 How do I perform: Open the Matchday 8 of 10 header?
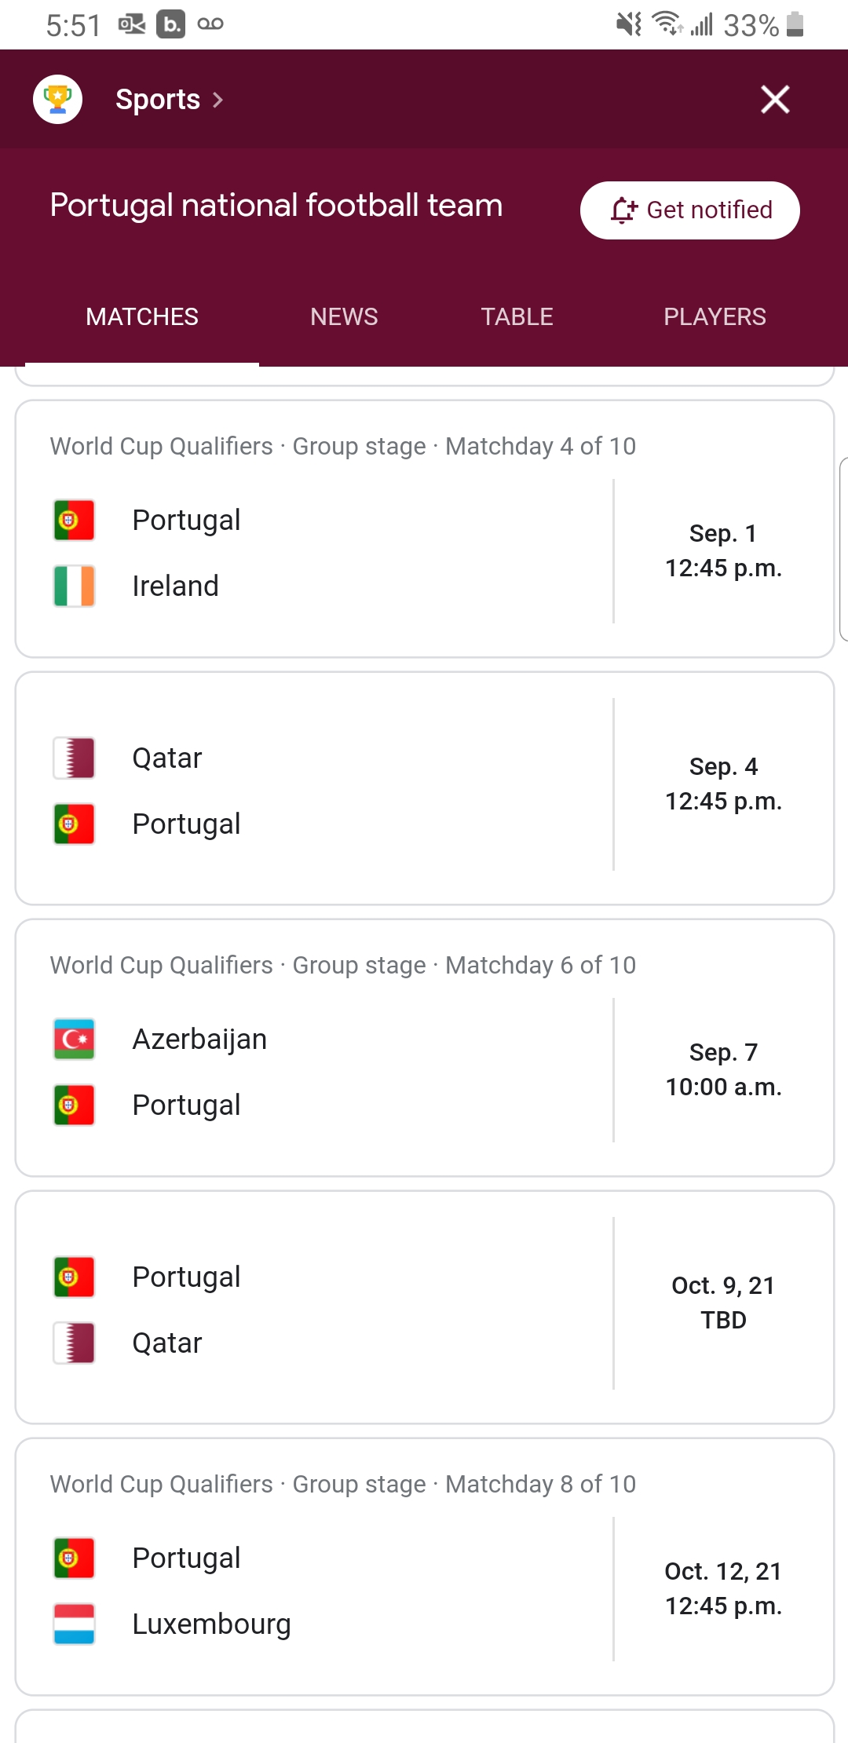(343, 1484)
